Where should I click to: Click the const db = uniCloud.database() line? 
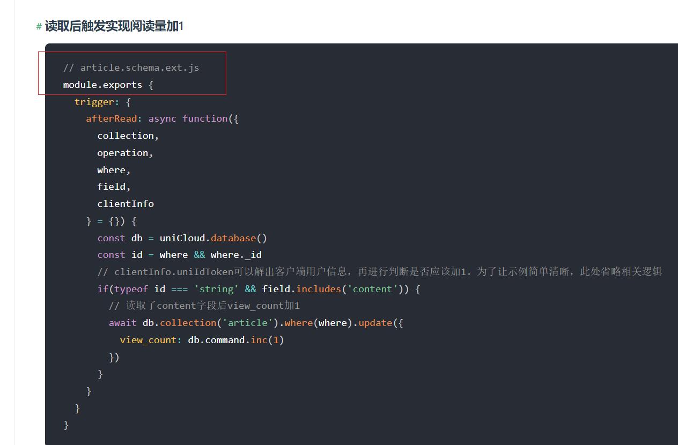(182, 238)
